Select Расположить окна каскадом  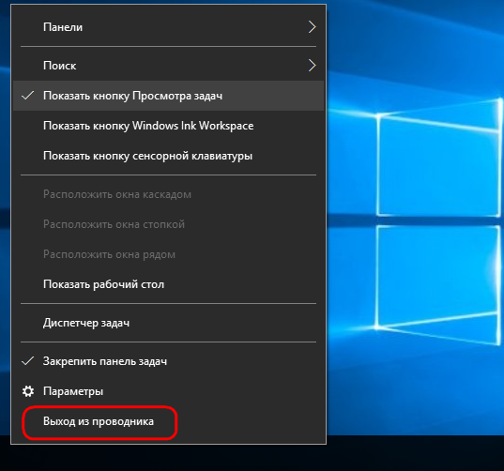coord(168,194)
